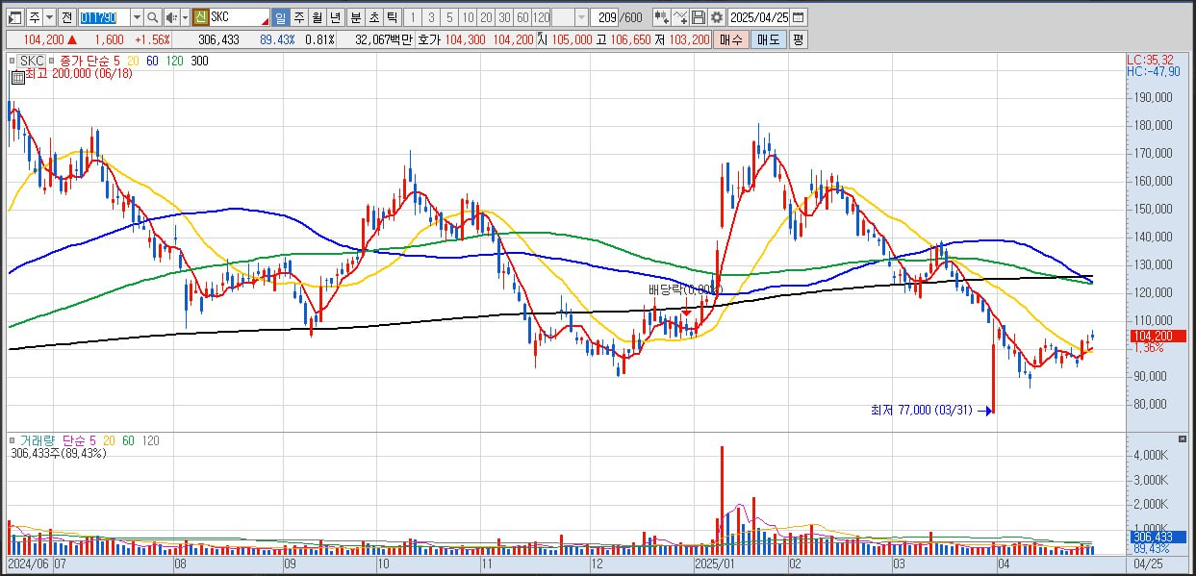Click the add candlestick indicator icon
The image size is (1196, 576).
pyautogui.click(x=661, y=17)
